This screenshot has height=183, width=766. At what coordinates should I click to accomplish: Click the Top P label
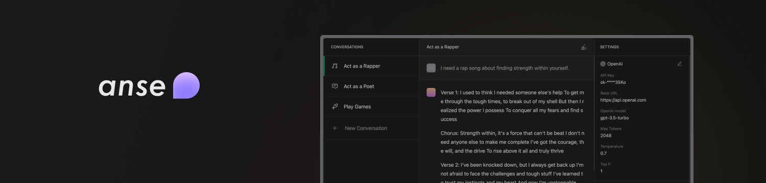pos(606,164)
